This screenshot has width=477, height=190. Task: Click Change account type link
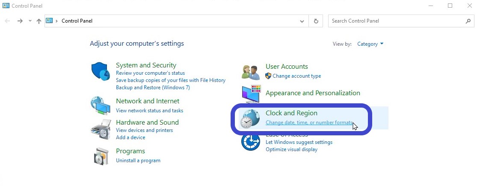296,76
